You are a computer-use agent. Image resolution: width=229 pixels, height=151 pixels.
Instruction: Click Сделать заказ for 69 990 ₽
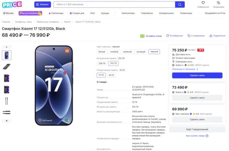click(x=197, y=119)
